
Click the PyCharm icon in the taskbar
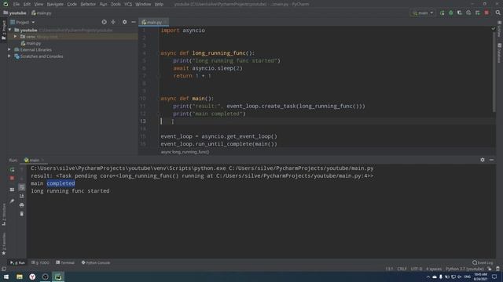tap(58, 277)
